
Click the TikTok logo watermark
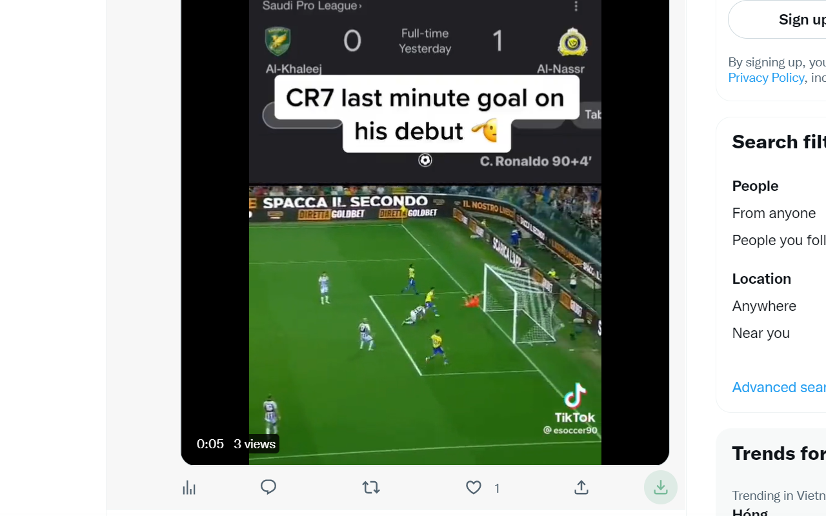point(574,404)
